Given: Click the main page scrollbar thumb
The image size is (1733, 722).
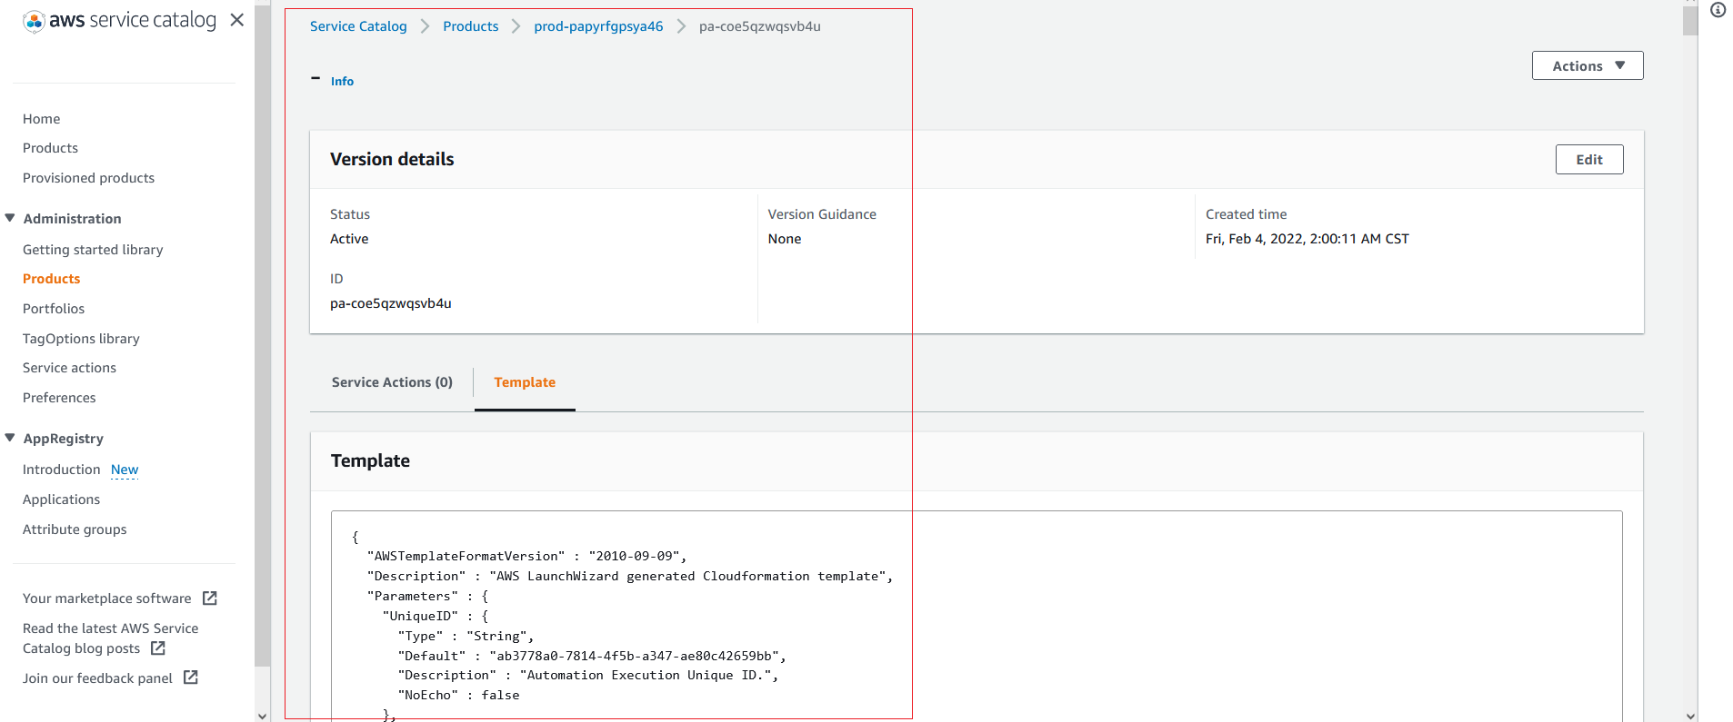Looking at the screenshot, I should coord(1690,21).
